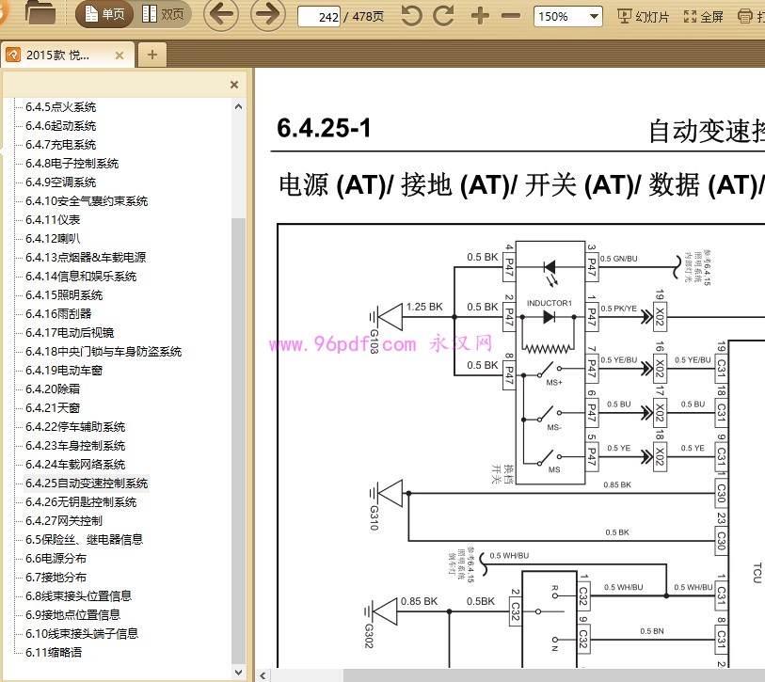Screen dimensions: 765x682
Task: Go to the previous page arrow
Action: click(221, 15)
